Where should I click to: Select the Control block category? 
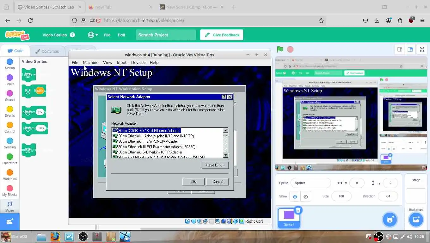pyautogui.click(x=10, y=128)
